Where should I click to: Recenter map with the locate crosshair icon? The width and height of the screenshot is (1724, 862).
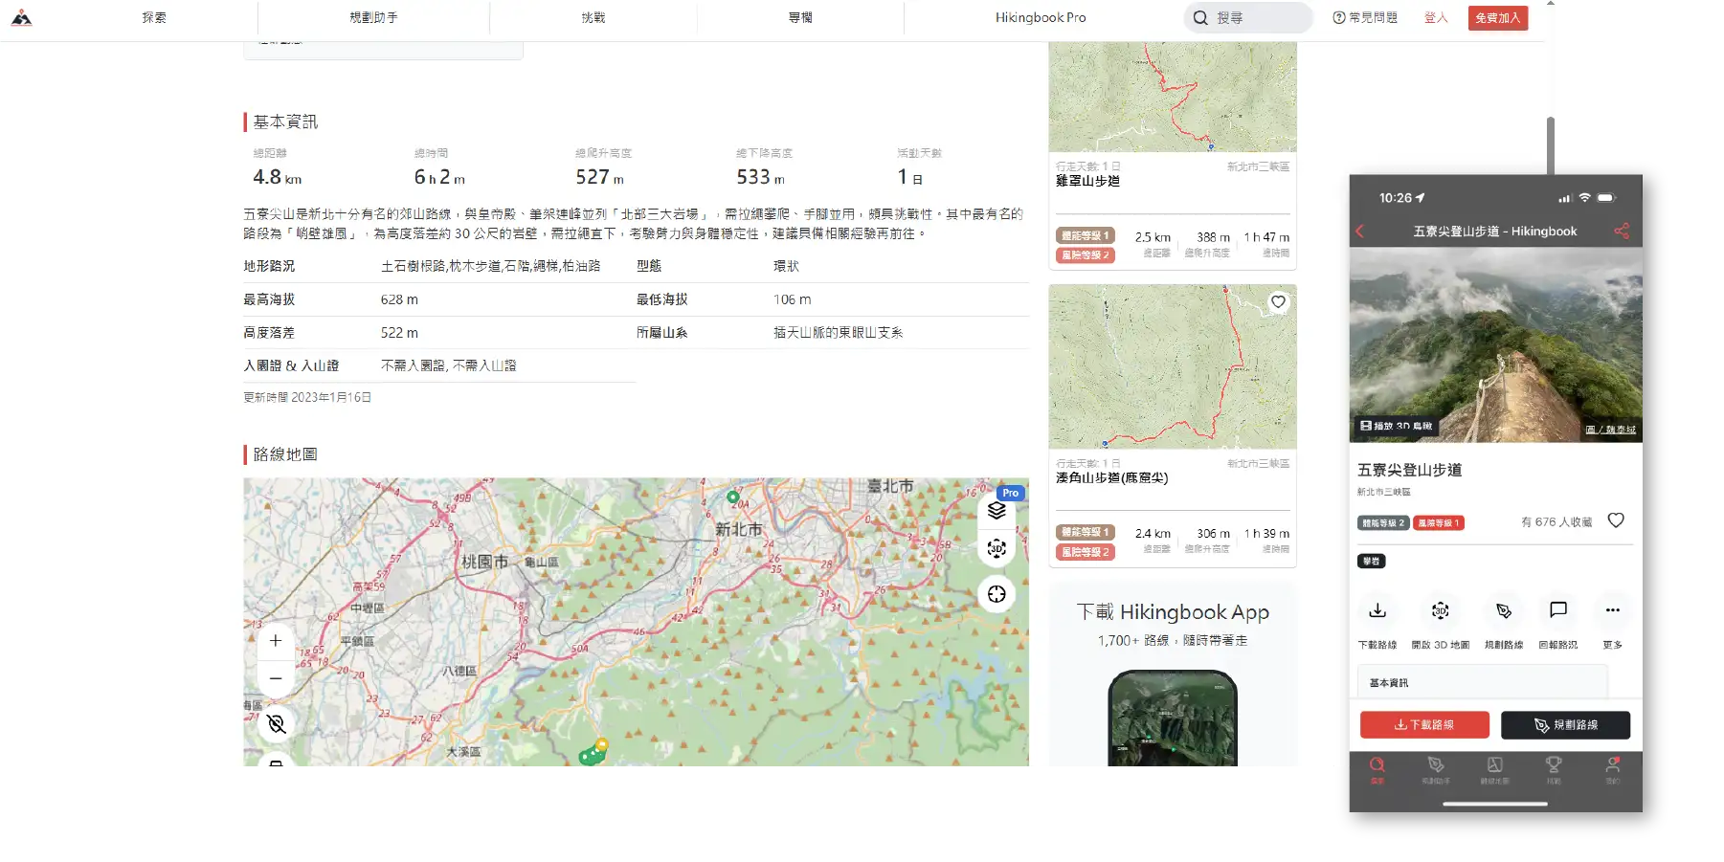(996, 594)
